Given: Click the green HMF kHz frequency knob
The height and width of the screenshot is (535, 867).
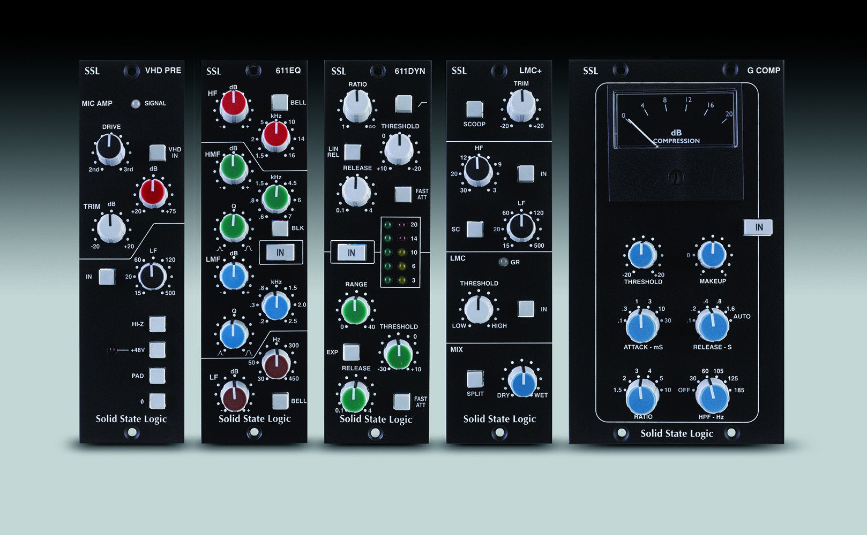Looking at the screenshot, I should click(276, 197).
